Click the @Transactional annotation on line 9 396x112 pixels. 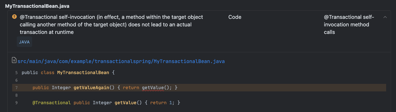click(x=52, y=103)
